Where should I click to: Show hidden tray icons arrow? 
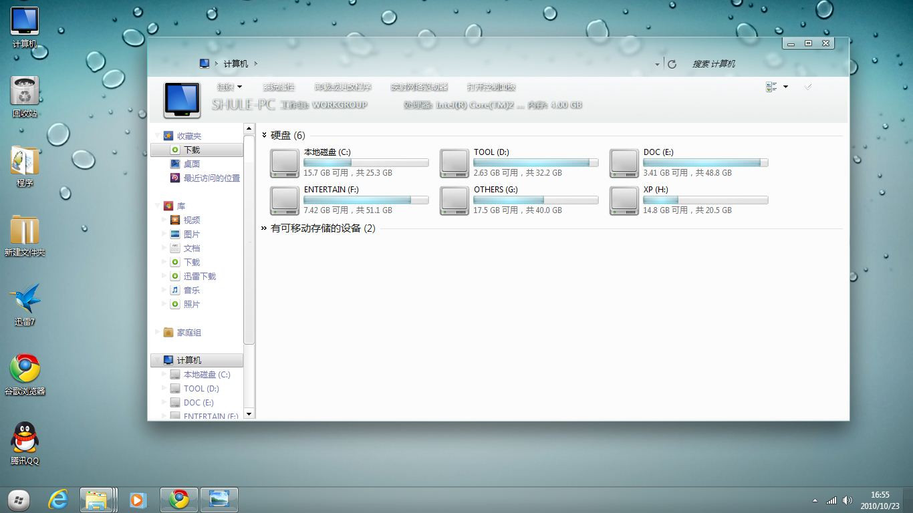815,500
